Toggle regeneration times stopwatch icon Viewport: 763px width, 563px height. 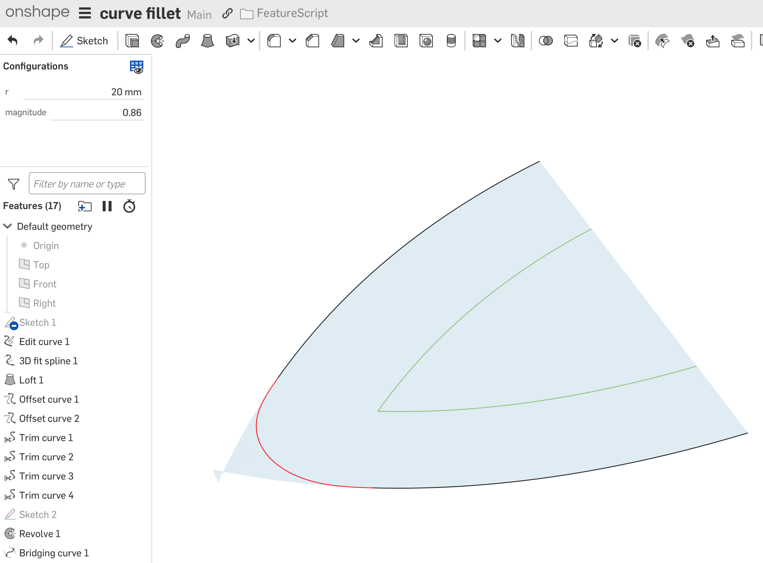[129, 206]
